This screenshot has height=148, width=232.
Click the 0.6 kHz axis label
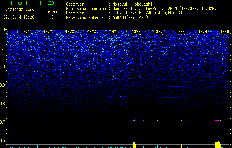coord(3,141)
